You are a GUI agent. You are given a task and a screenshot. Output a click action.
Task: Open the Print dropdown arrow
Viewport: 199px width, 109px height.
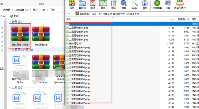pyautogui.click(x=8, y=16)
